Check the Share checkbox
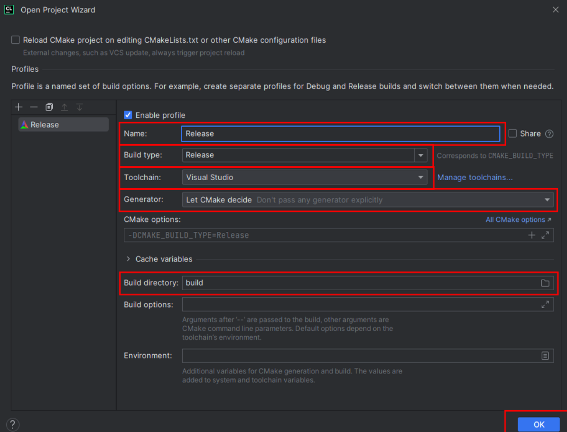Viewport: 567px width, 432px height. 512,134
